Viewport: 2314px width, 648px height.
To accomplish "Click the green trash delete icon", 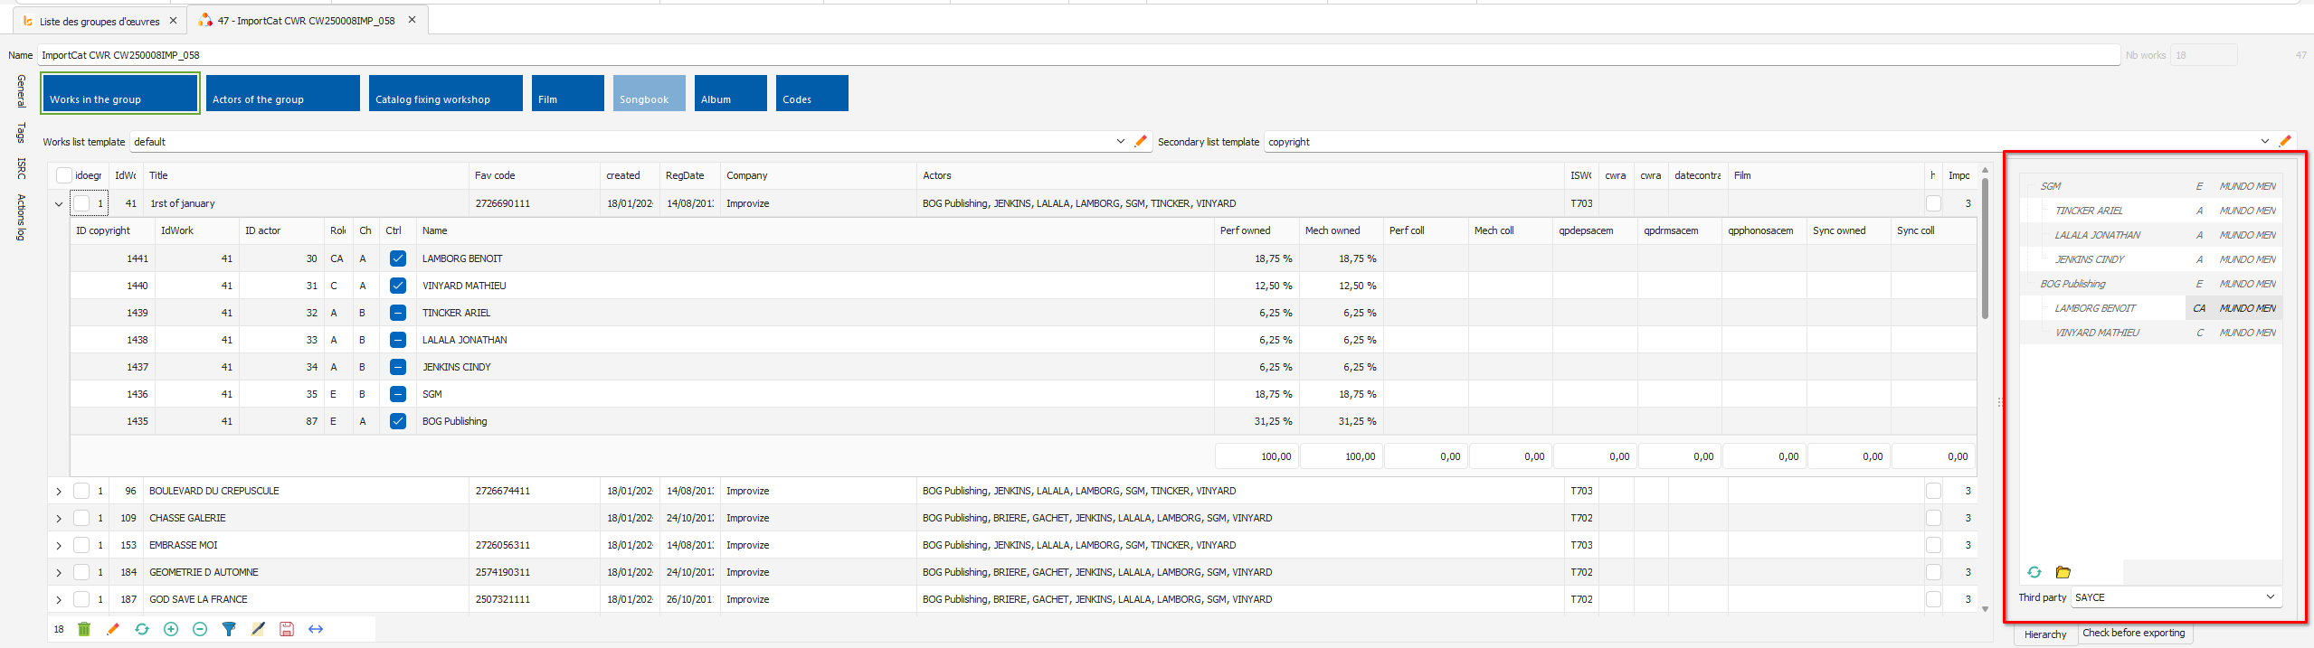I will coord(84,629).
